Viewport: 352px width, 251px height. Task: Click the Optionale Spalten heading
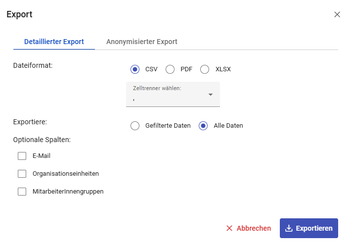pyautogui.click(x=42, y=140)
